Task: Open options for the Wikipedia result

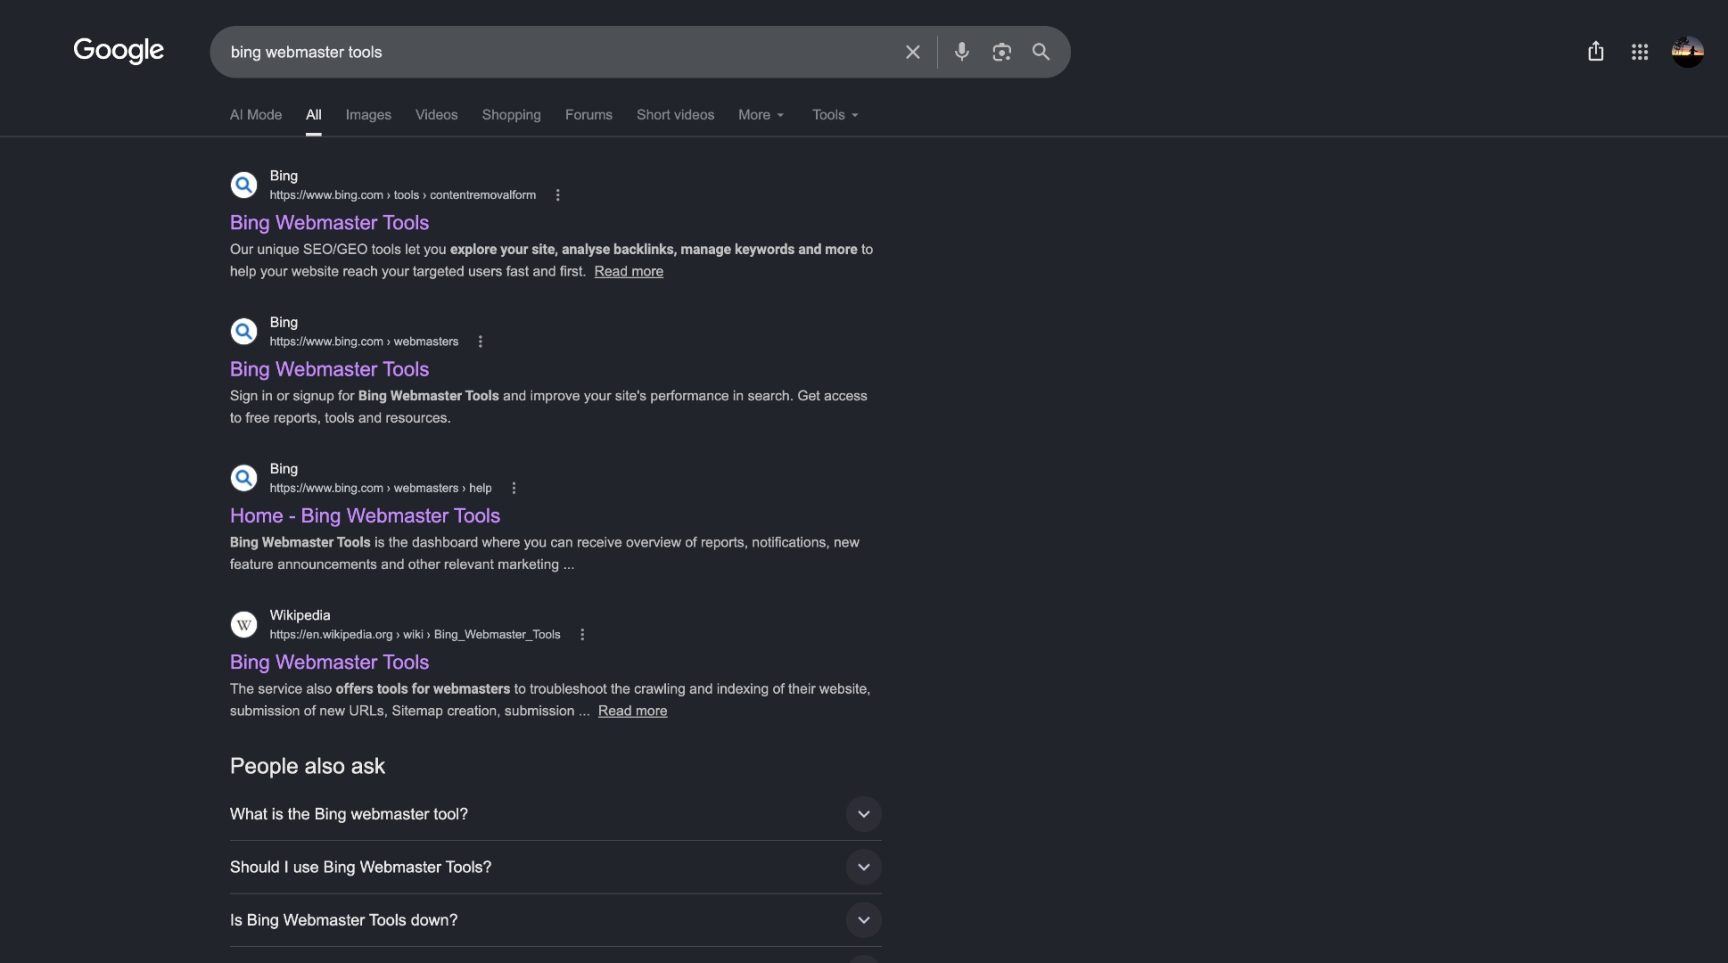Action: (582, 635)
